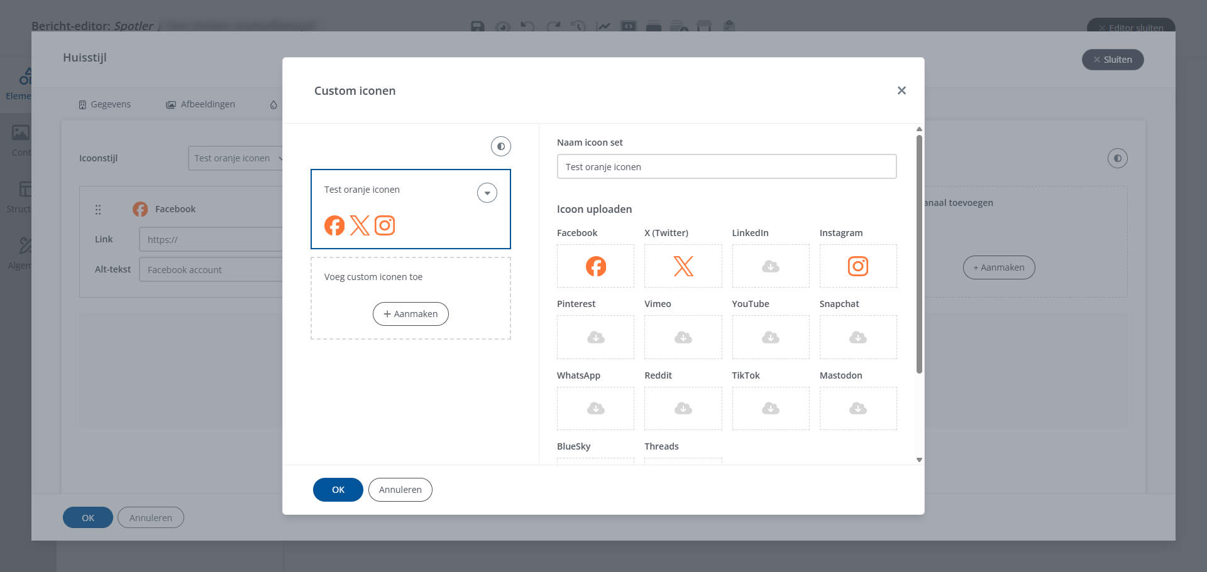The image size is (1207, 572).
Task: Click OK in the Huisstijl window
Action: tap(88, 517)
